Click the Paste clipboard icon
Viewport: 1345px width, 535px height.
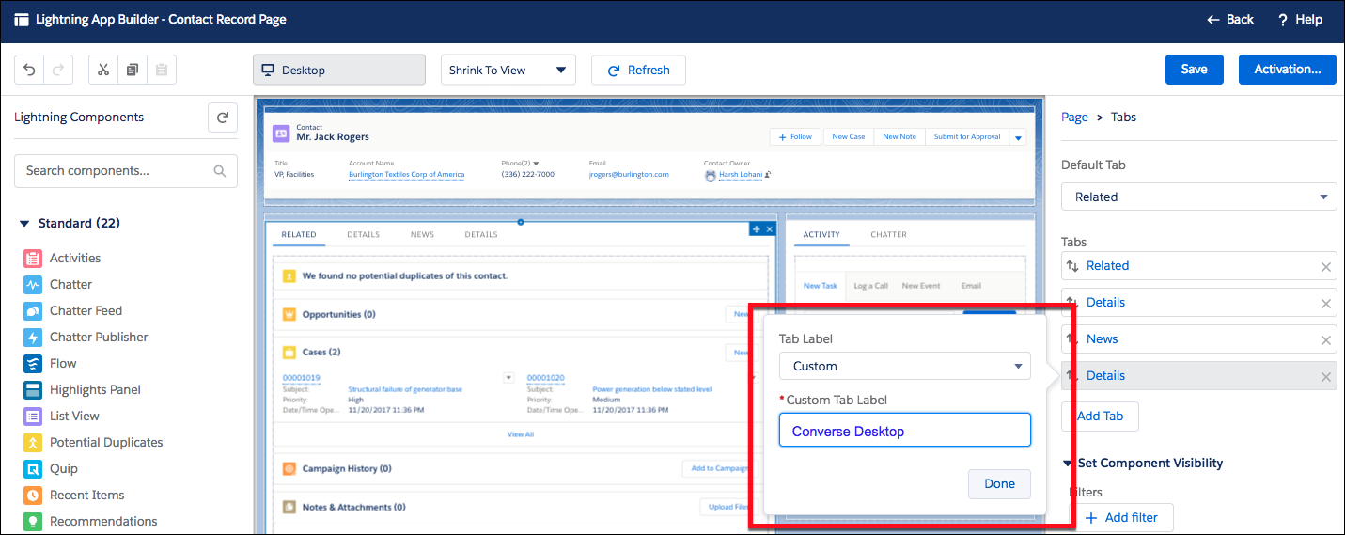pyautogui.click(x=162, y=70)
